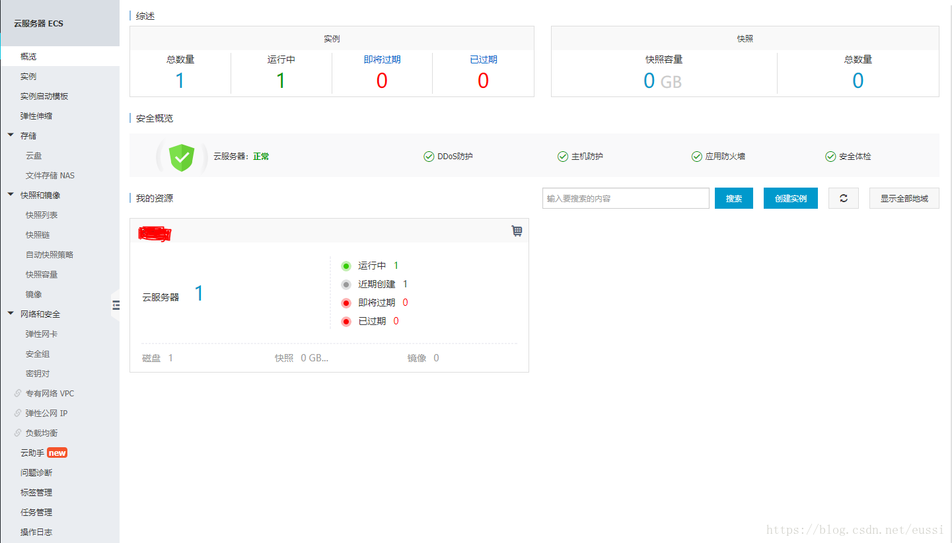
Task: Click the 已过期 header link in overview
Action: pyautogui.click(x=484, y=59)
